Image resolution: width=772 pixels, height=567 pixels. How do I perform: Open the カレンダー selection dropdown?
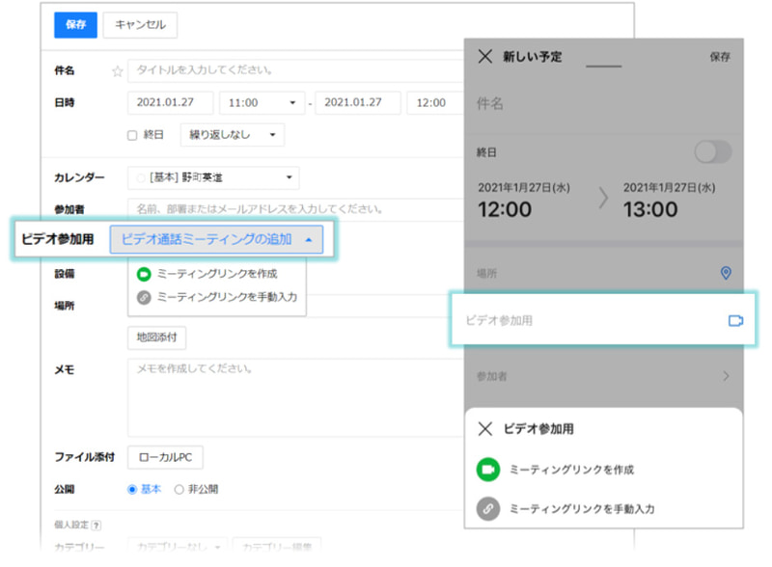[213, 178]
